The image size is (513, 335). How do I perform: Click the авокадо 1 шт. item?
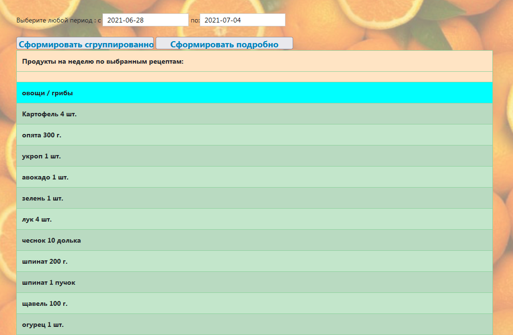tap(254, 177)
